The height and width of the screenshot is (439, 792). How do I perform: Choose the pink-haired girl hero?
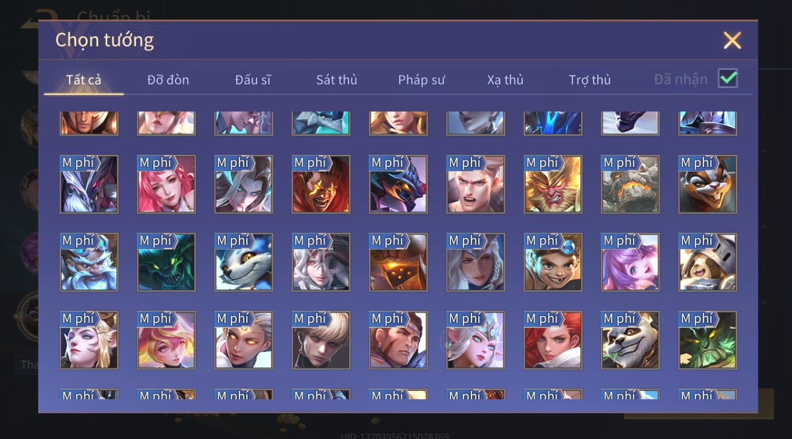(166, 184)
